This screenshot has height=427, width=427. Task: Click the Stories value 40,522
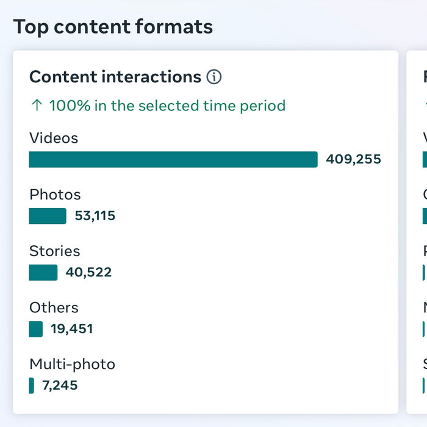pos(89,272)
